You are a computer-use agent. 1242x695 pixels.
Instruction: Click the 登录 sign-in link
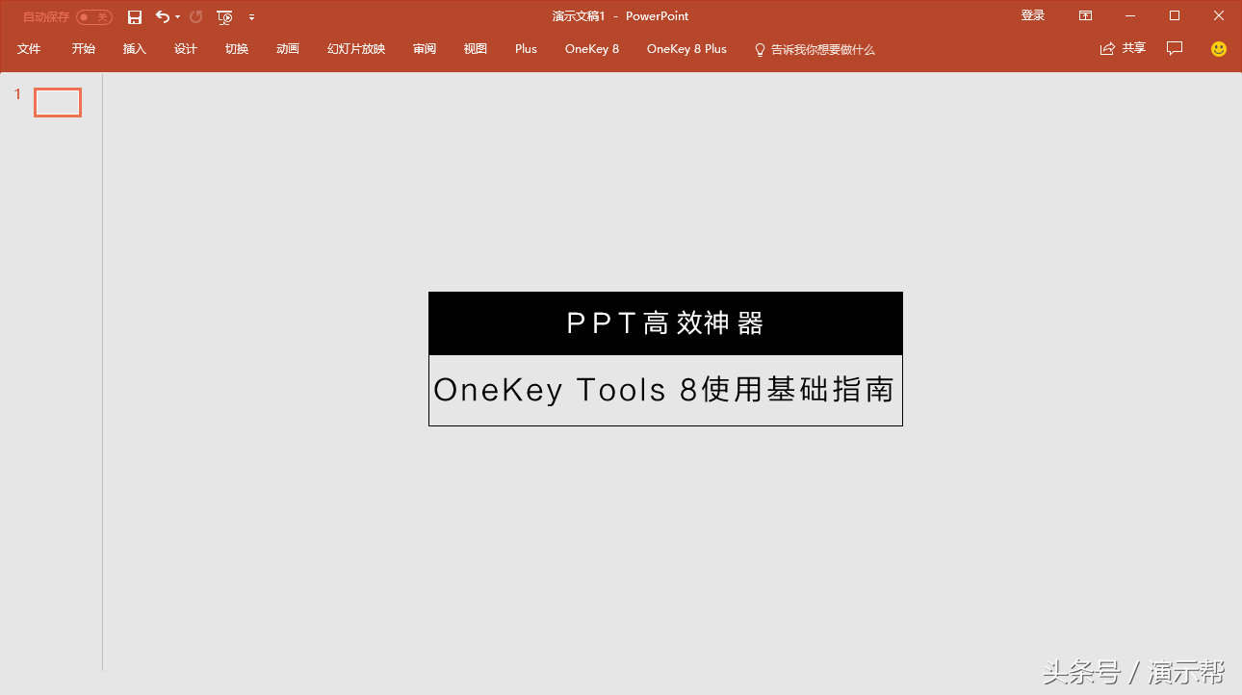(x=1033, y=15)
